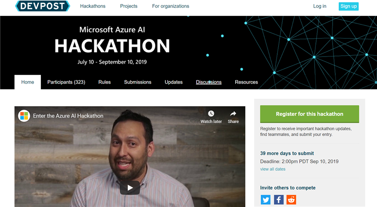
Task: Click the Microsoft channel logo in video
Action: click(24, 116)
